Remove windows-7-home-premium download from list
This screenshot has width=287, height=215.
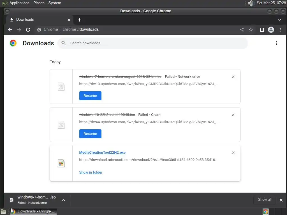(233, 77)
